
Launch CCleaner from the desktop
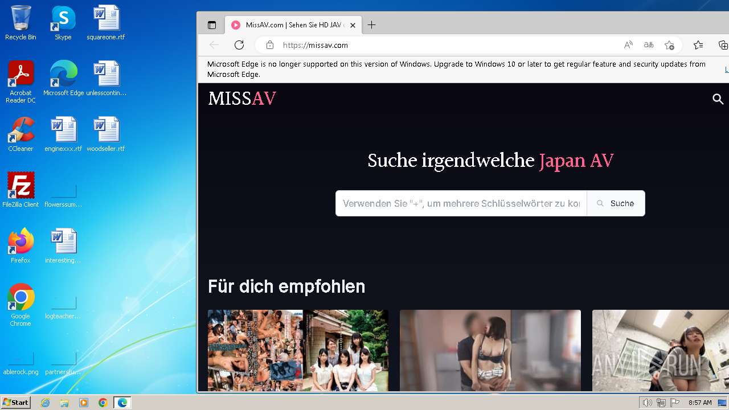coord(21,134)
